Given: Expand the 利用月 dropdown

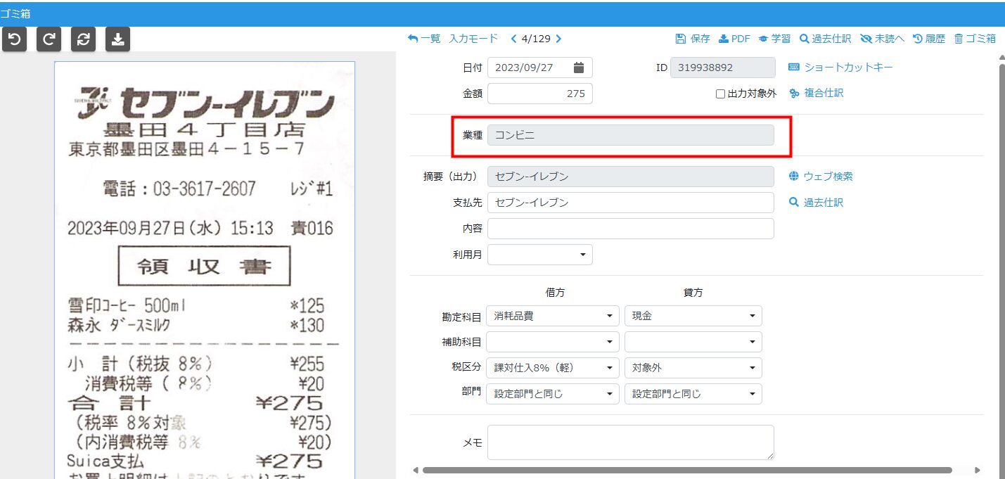Looking at the screenshot, I should pos(539,255).
